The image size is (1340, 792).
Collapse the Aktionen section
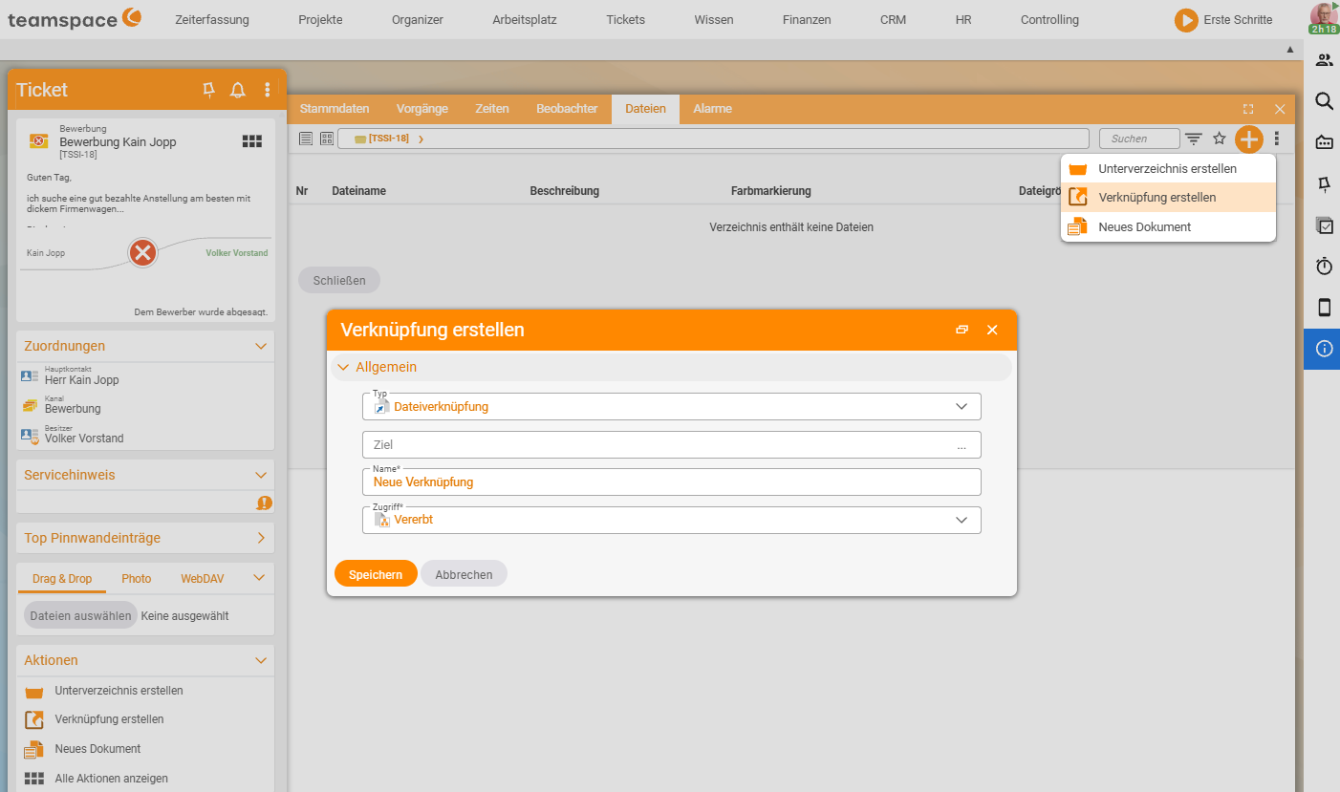point(261,660)
